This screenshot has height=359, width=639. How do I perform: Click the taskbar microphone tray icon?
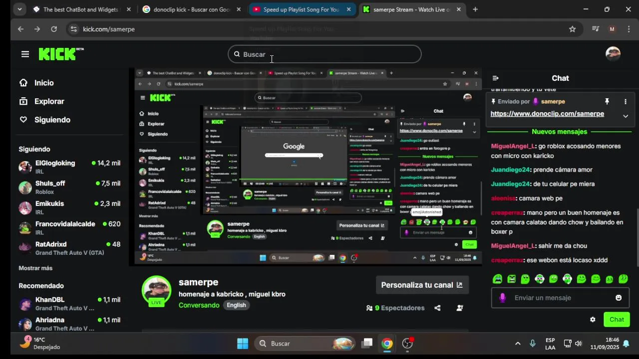(x=533, y=344)
